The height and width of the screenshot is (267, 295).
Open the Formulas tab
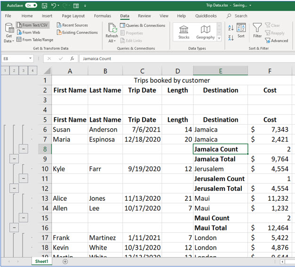point(103,16)
